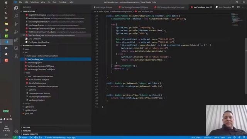The width and height of the screenshot is (247, 139).
Task: Open the Search view in activity bar
Action: coord(16,16)
